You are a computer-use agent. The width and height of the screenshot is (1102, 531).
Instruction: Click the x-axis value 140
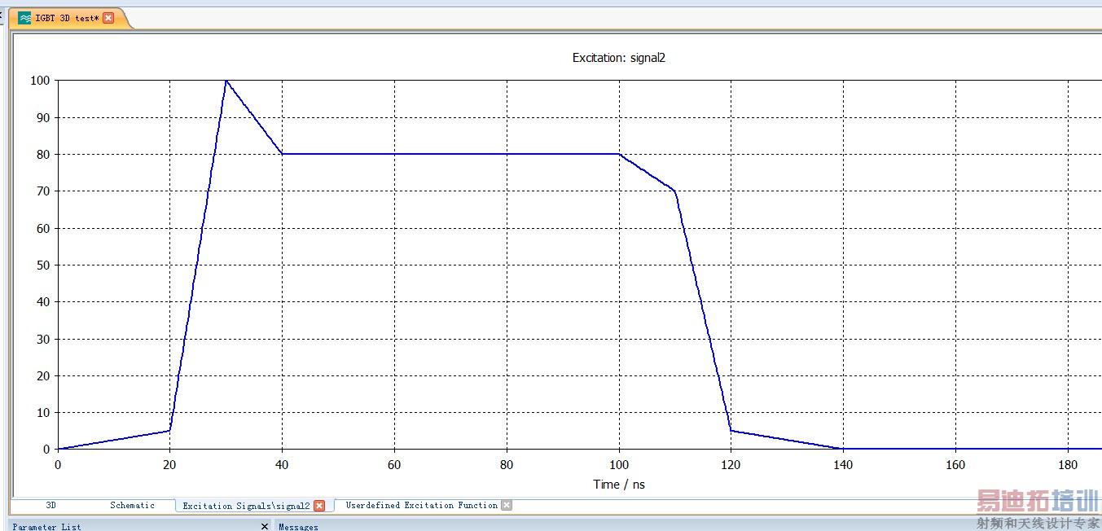tap(843, 465)
